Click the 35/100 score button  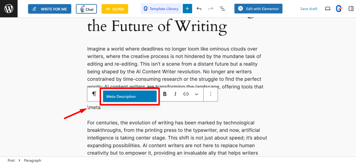115,9
